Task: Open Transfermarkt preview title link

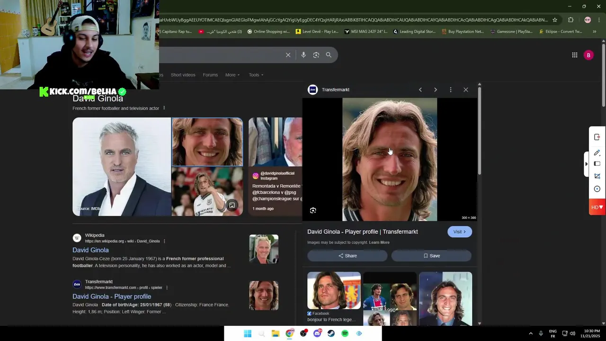Action: pyautogui.click(x=363, y=232)
